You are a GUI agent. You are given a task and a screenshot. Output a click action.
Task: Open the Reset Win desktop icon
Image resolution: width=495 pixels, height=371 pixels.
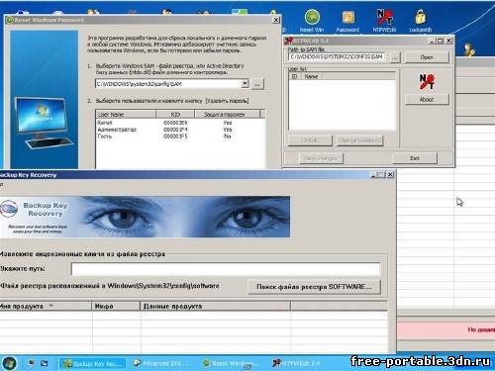coord(312,21)
